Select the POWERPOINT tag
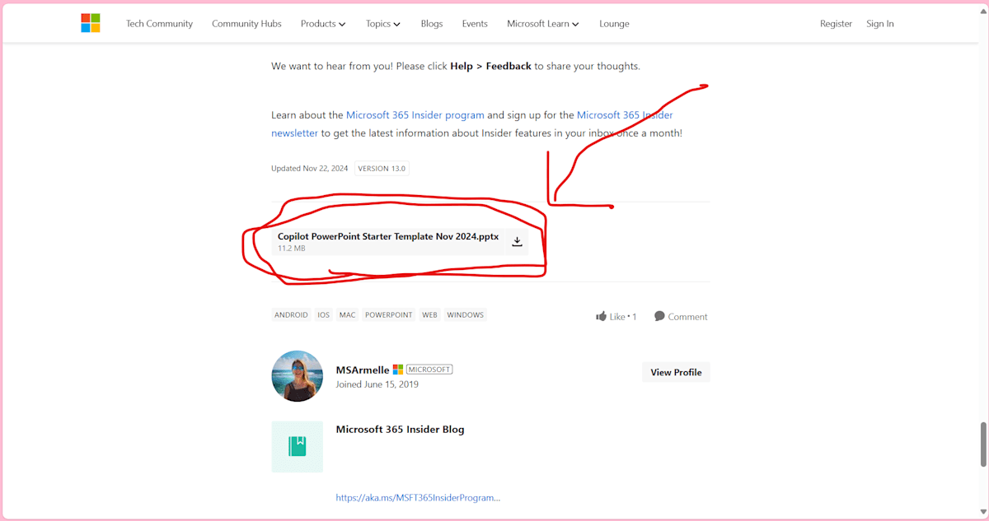 [x=389, y=315]
